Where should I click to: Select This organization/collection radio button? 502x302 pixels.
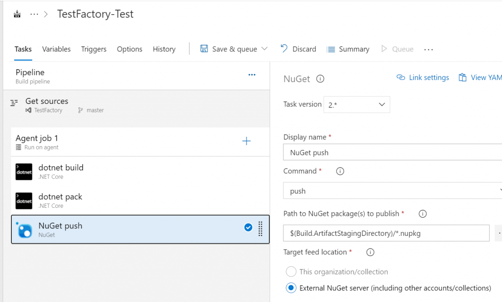pos(291,272)
